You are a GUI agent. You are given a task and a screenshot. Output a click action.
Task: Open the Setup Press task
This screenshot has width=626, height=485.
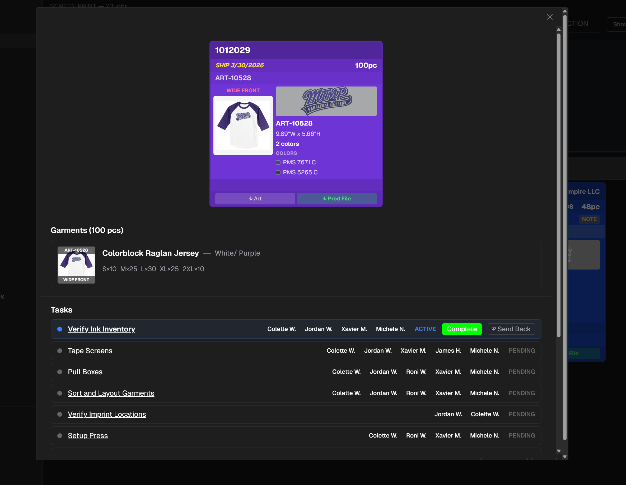[88, 435]
